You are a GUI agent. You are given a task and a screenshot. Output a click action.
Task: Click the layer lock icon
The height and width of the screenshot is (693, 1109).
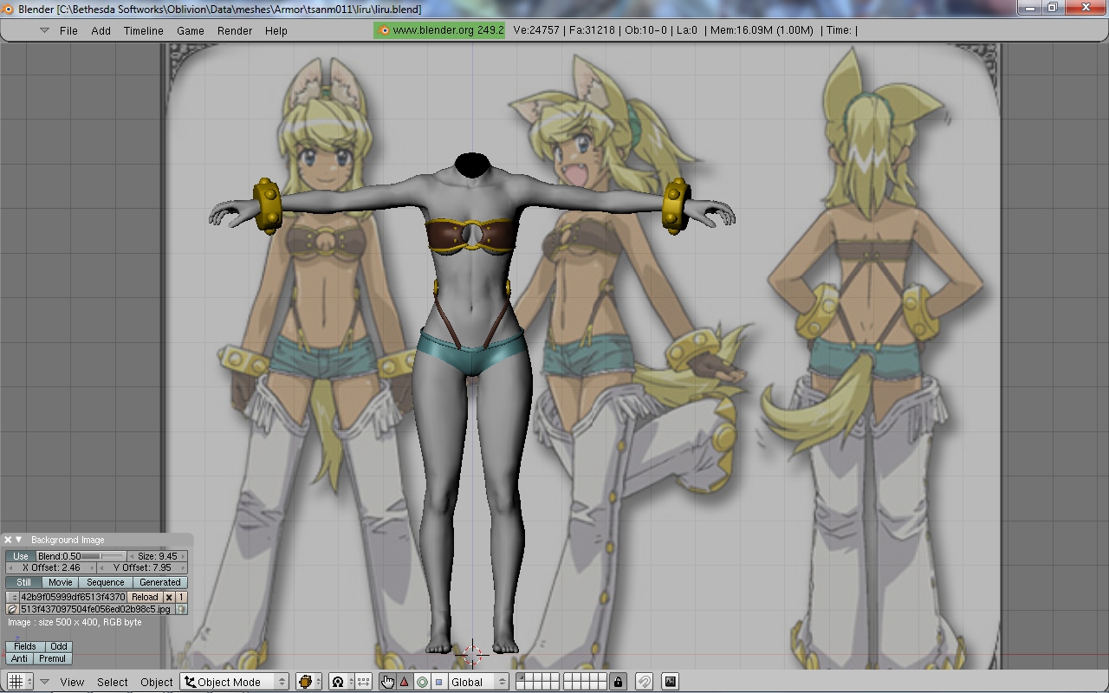pos(617,682)
